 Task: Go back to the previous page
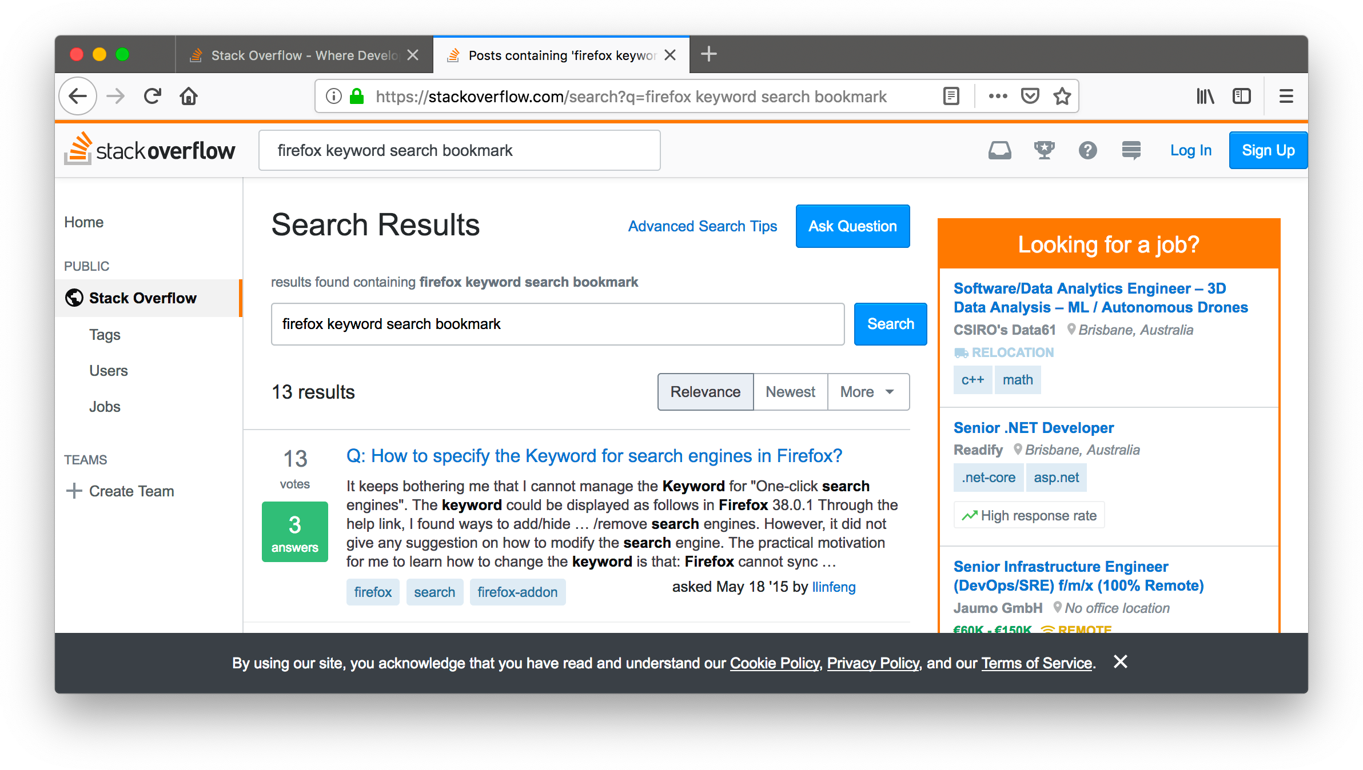coord(78,96)
